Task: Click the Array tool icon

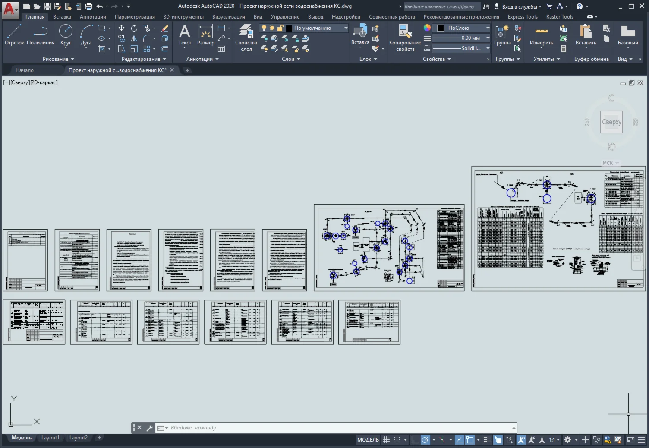Action: tap(147, 49)
